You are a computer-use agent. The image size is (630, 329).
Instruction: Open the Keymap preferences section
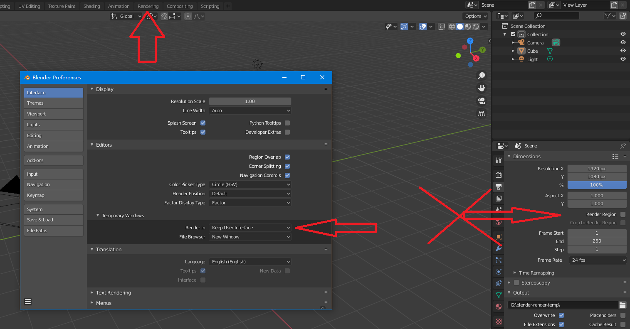[x=54, y=195]
